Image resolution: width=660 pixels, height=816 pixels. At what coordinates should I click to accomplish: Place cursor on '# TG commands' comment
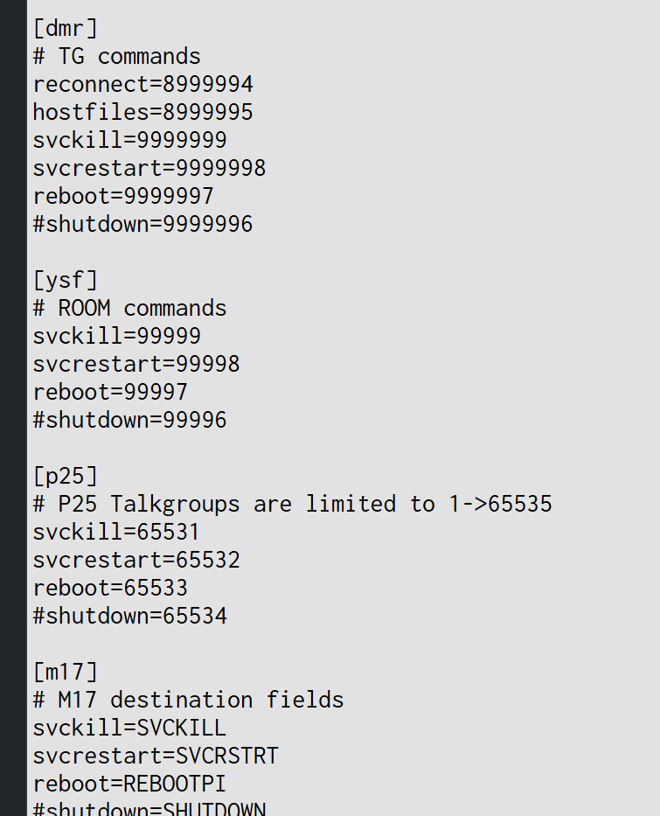pos(116,57)
